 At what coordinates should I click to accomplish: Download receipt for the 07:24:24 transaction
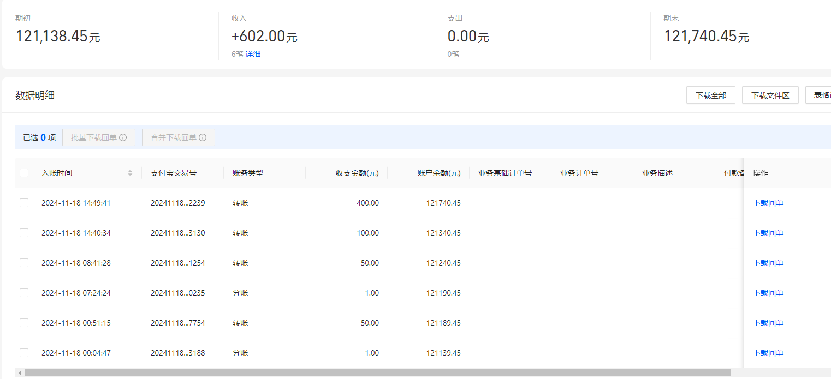768,293
